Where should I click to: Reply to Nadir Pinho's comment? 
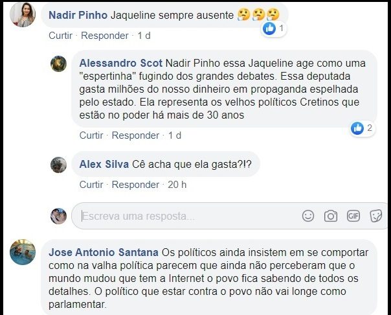click(x=104, y=35)
